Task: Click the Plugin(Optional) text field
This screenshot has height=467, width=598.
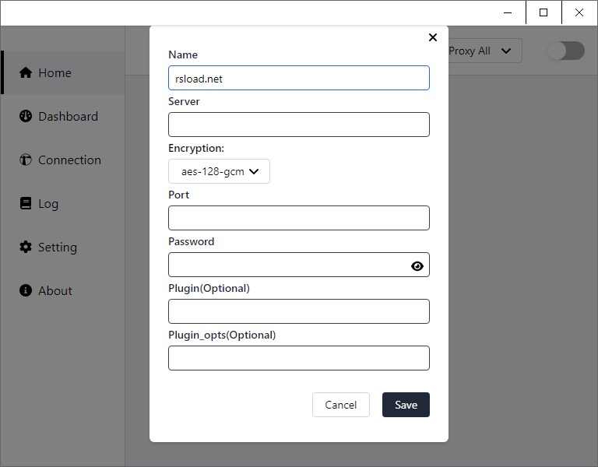Action: tap(298, 311)
